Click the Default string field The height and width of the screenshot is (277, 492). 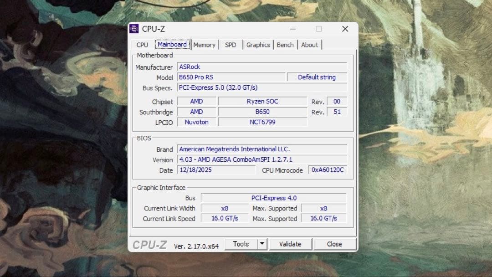click(317, 77)
